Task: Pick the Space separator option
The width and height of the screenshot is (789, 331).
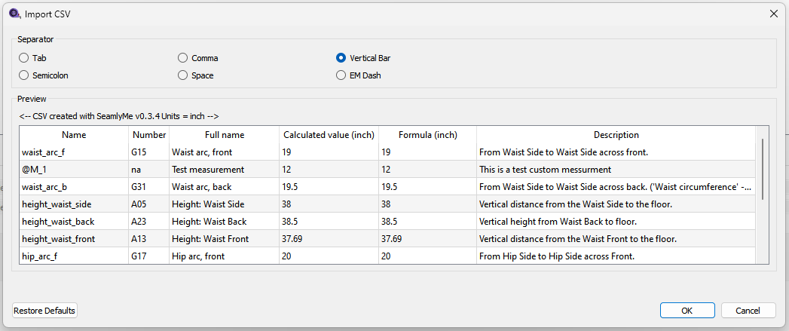Action: tap(183, 75)
